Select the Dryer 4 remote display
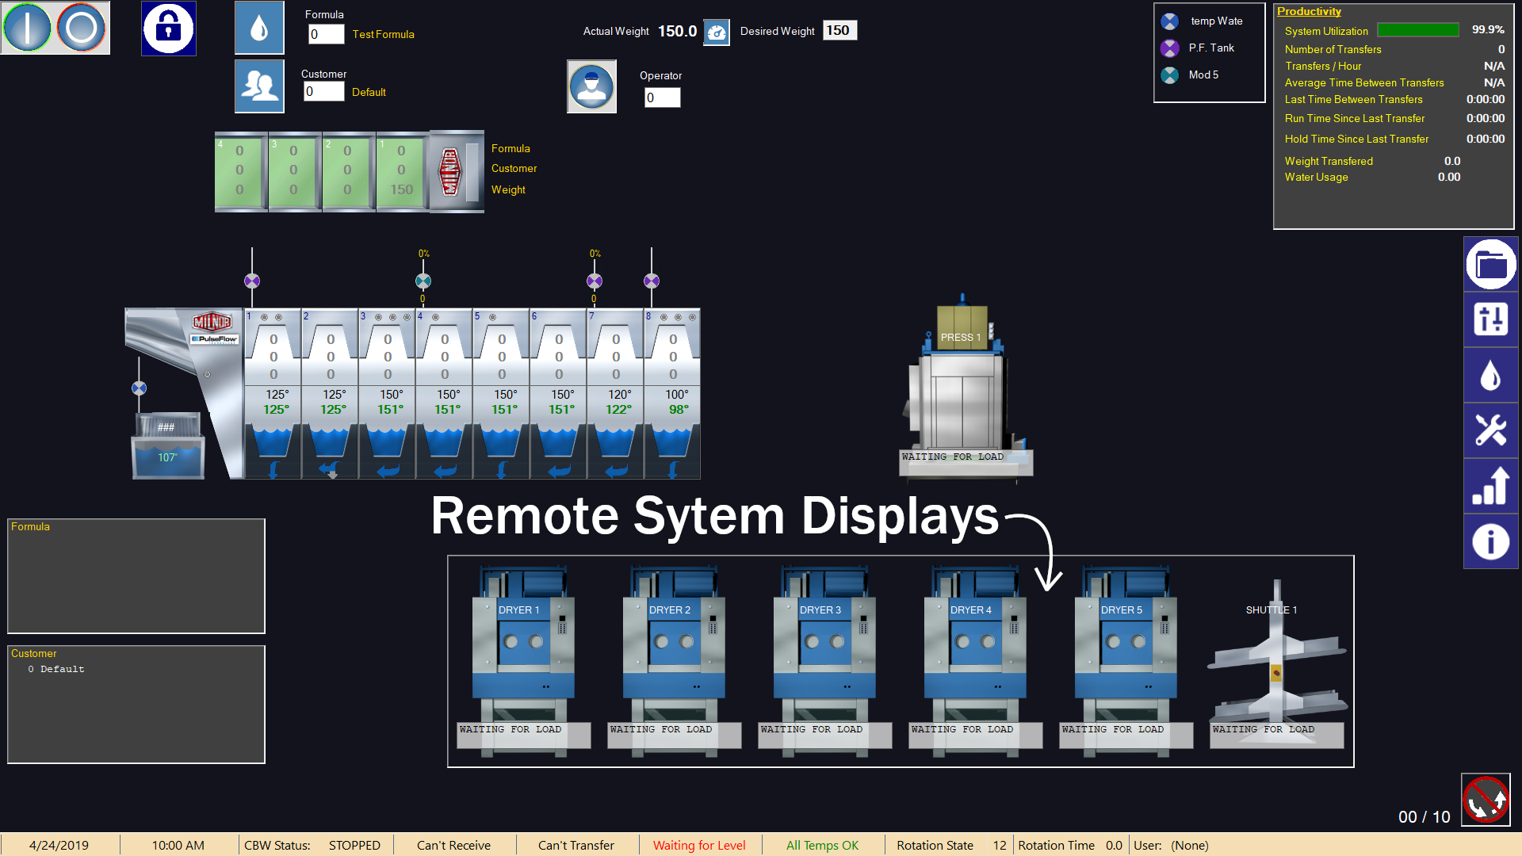Image resolution: width=1522 pixels, height=856 pixels. (975, 662)
